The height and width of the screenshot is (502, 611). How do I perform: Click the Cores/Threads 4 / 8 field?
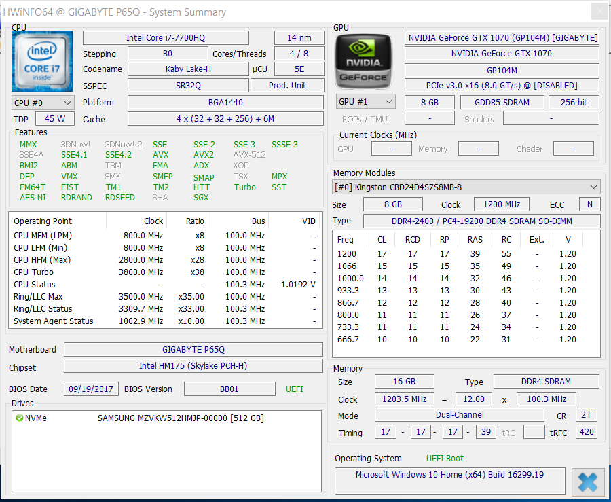pos(299,54)
